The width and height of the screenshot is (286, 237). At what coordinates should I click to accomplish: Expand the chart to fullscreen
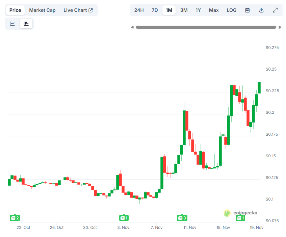(275, 10)
